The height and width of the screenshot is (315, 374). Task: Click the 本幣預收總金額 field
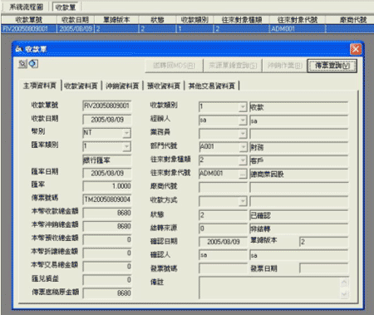point(107,239)
